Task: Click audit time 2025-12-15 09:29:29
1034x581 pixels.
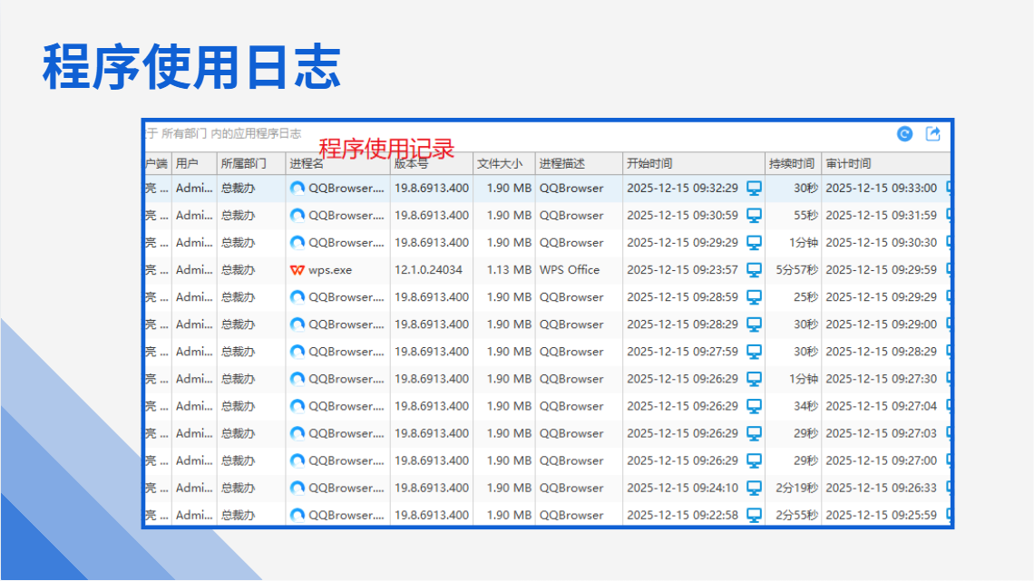Action: (x=881, y=297)
